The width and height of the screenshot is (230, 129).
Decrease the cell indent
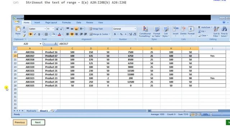[x=81, y=34]
